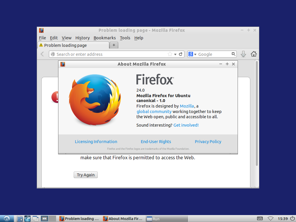Click the 24.0 version text
Image resolution: width=296 pixels, height=222 pixels.
pyautogui.click(x=140, y=90)
